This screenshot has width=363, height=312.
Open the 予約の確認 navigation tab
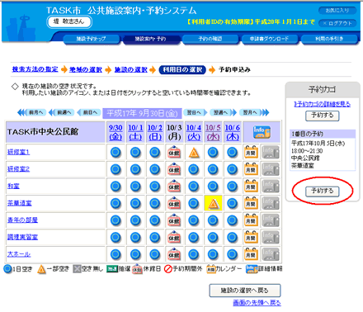pos(210,39)
